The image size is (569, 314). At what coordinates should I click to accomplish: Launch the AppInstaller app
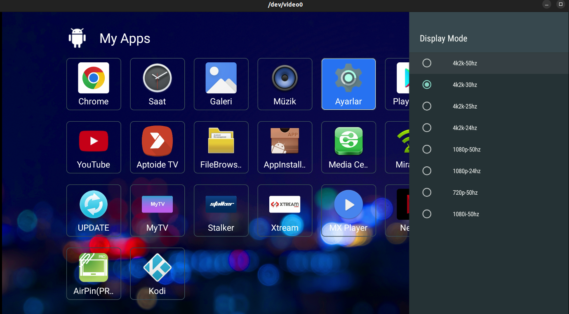coord(284,147)
